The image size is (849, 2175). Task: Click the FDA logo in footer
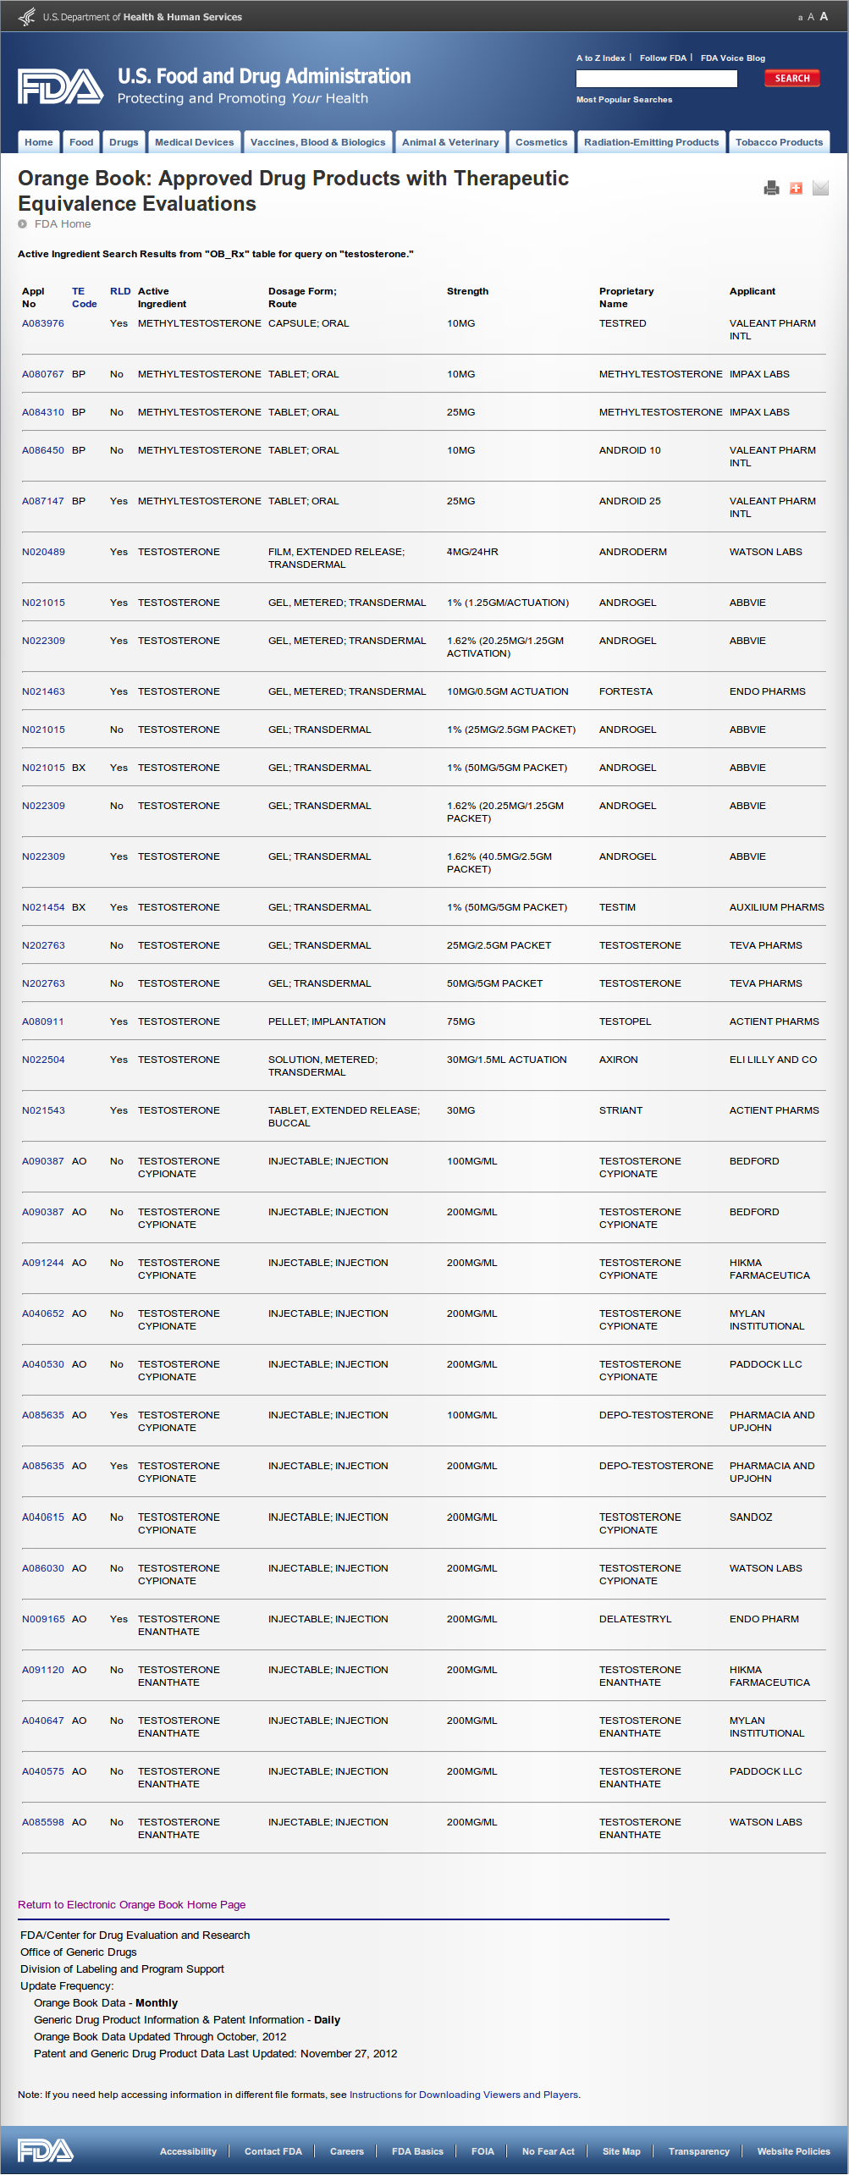(x=46, y=2150)
